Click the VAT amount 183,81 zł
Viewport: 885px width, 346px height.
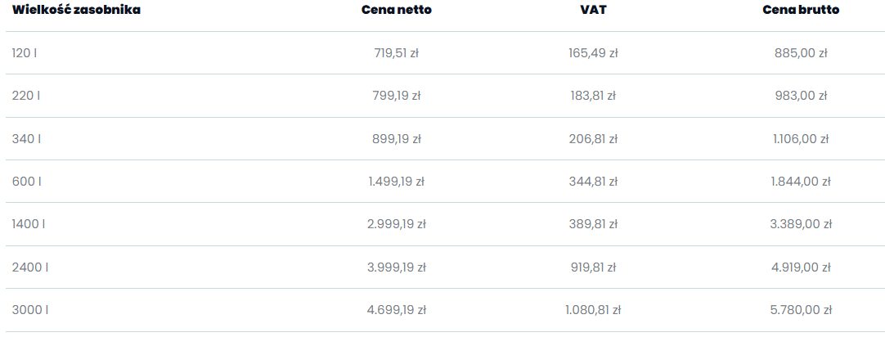592,96
